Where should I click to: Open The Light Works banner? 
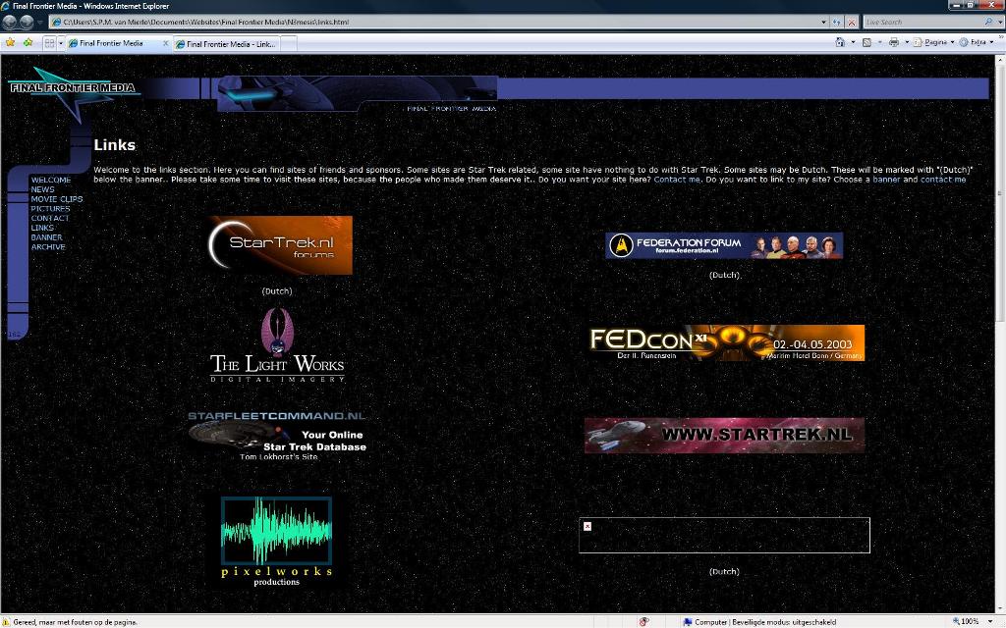[x=277, y=345]
